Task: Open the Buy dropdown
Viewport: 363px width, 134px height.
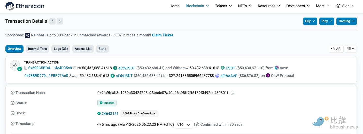Action: click(x=310, y=21)
